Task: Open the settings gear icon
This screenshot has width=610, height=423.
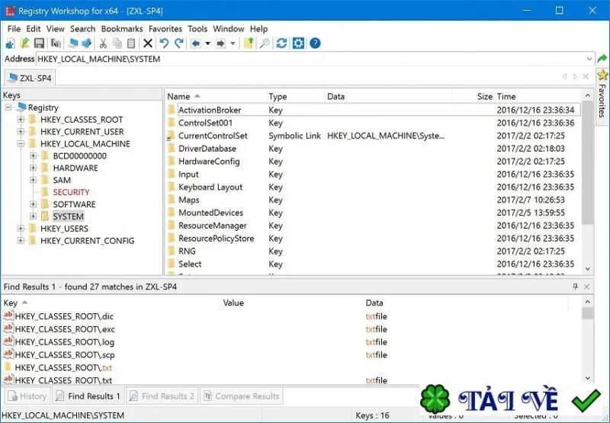Action: 298,43
